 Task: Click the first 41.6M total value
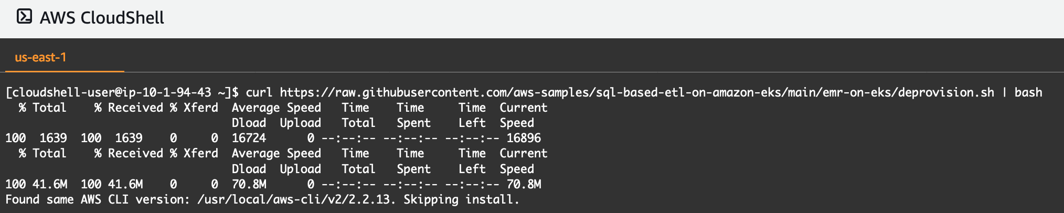50,184
